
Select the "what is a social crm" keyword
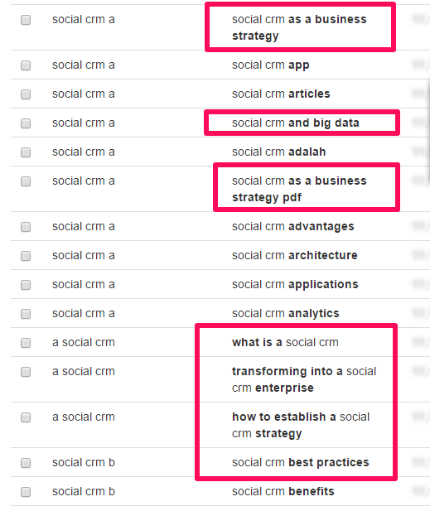point(285,342)
